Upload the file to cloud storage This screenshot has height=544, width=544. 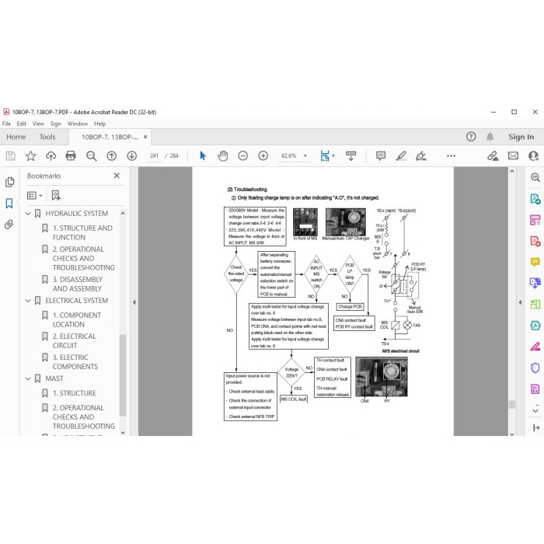(x=51, y=155)
